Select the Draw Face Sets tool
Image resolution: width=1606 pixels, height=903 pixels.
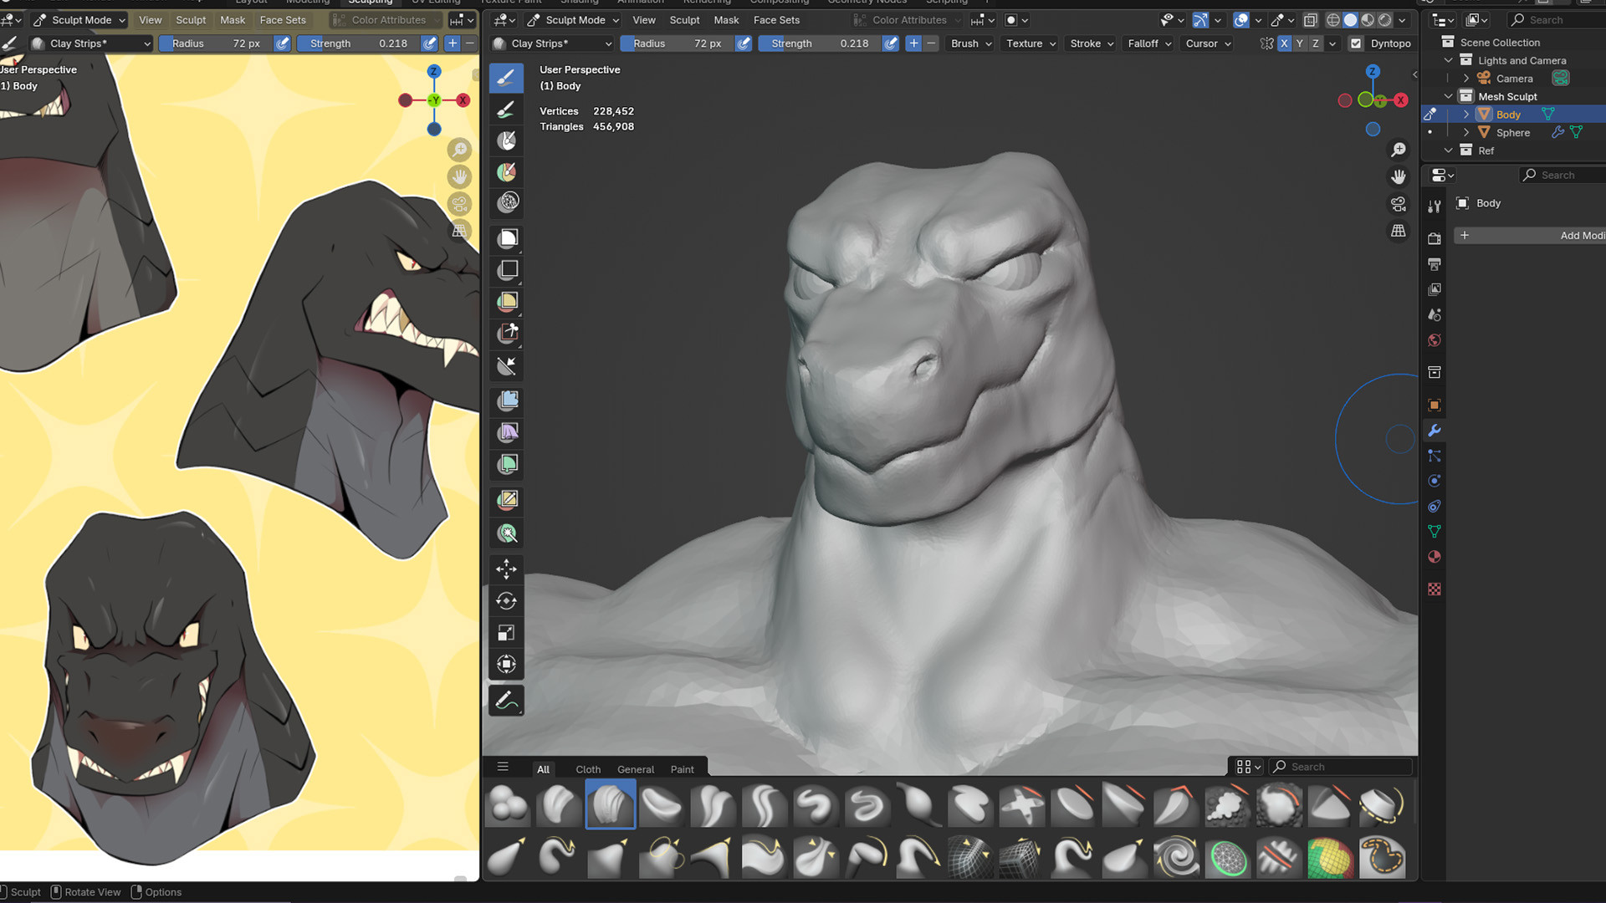click(x=506, y=171)
